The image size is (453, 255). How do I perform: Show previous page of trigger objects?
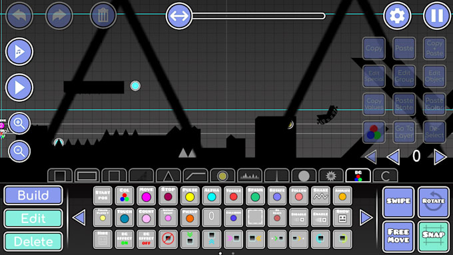(79, 218)
